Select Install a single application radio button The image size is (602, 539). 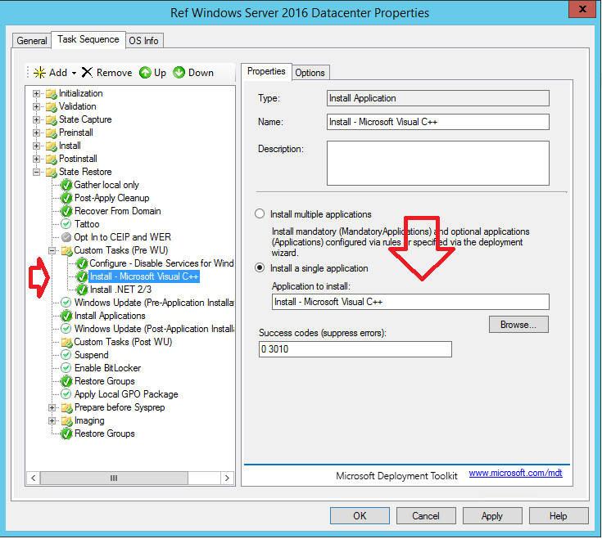(260, 268)
